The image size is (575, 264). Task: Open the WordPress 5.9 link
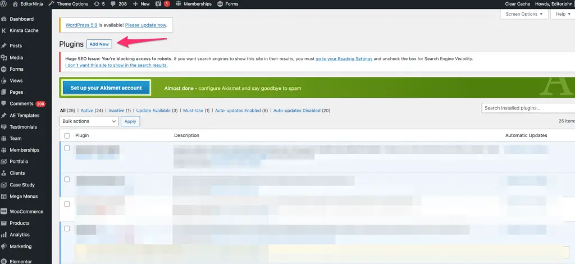[81, 25]
